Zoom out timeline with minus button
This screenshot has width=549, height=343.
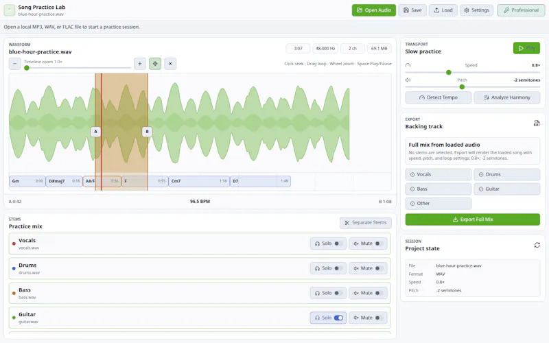pyautogui.click(x=14, y=64)
